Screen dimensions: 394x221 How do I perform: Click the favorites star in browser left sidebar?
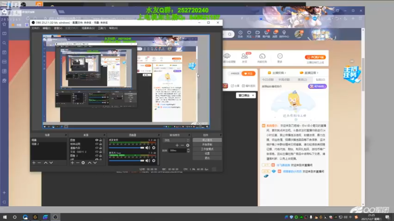point(4,24)
